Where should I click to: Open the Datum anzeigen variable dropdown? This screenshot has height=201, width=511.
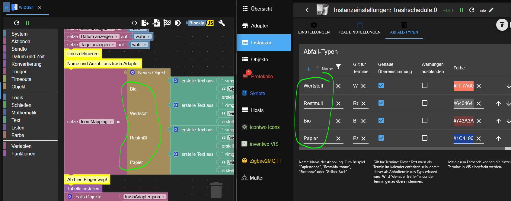point(116,37)
